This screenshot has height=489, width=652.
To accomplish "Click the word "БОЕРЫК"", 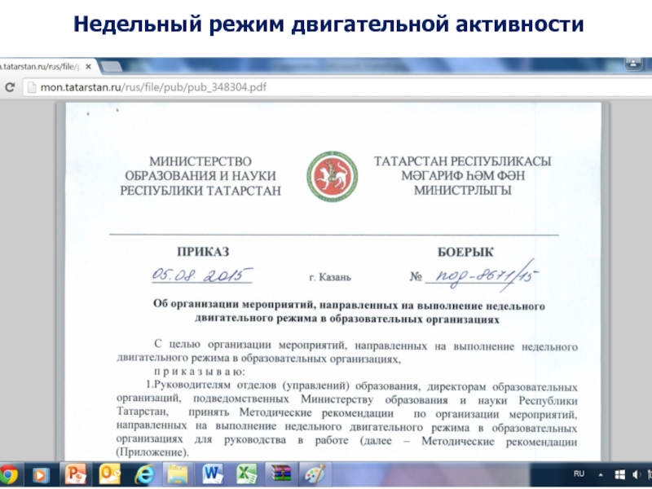I will pos(465,252).
